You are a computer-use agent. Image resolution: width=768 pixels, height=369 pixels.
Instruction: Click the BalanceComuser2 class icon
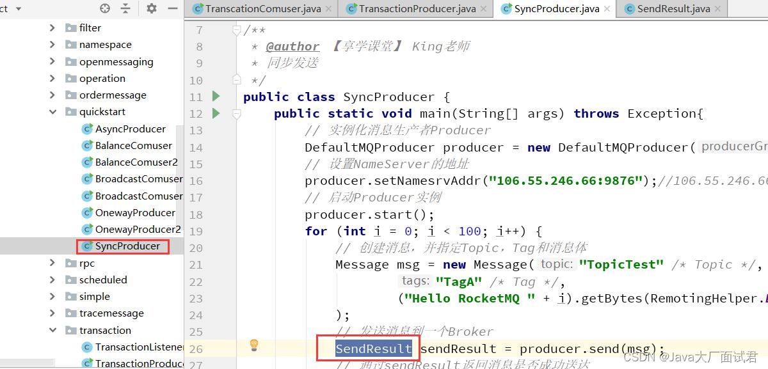pyautogui.click(x=87, y=162)
